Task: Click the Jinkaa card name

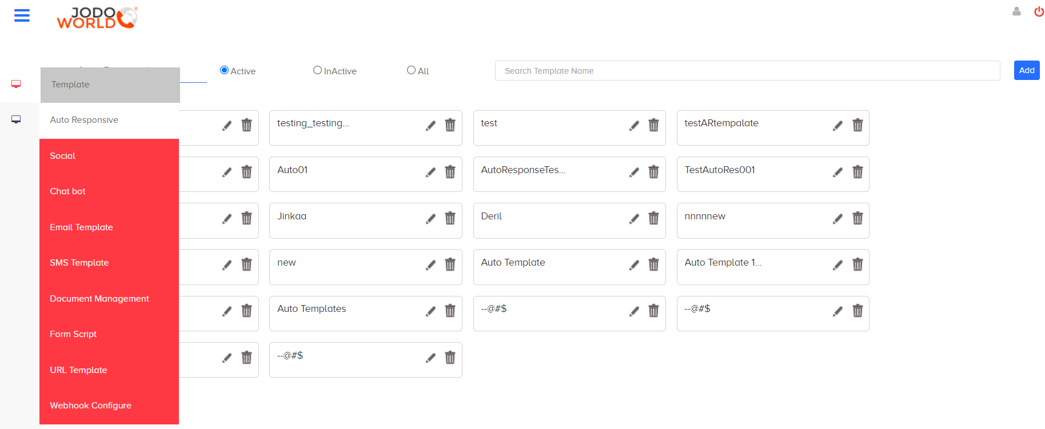Action: (292, 216)
